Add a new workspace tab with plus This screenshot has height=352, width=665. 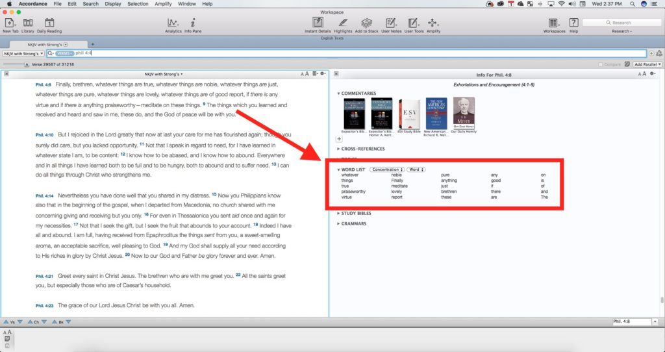click(x=92, y=45)
